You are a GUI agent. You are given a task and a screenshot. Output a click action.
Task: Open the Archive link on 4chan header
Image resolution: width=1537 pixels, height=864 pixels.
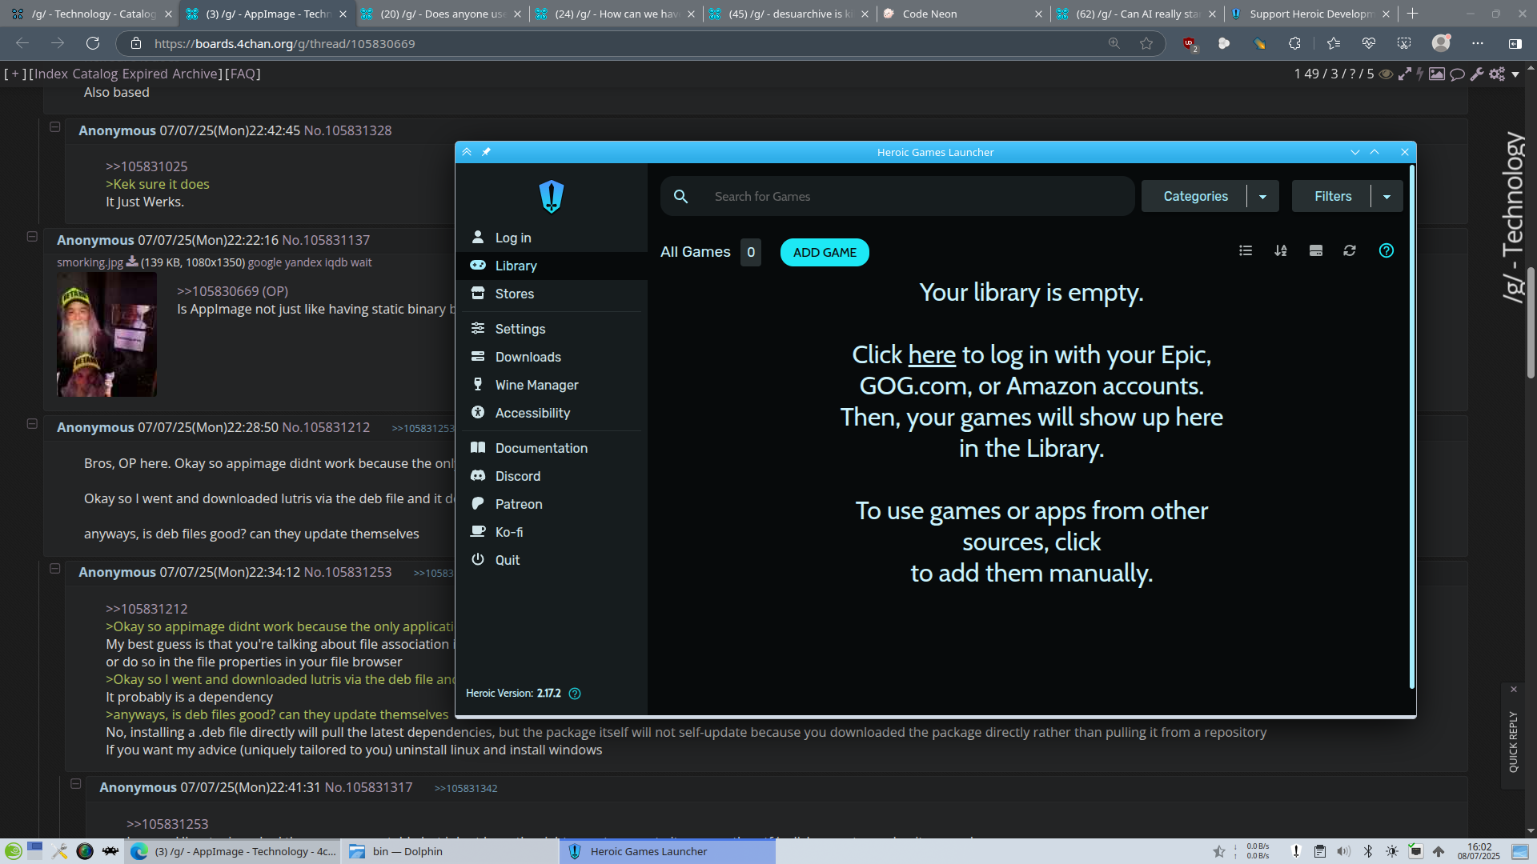[x=194, y=74]
